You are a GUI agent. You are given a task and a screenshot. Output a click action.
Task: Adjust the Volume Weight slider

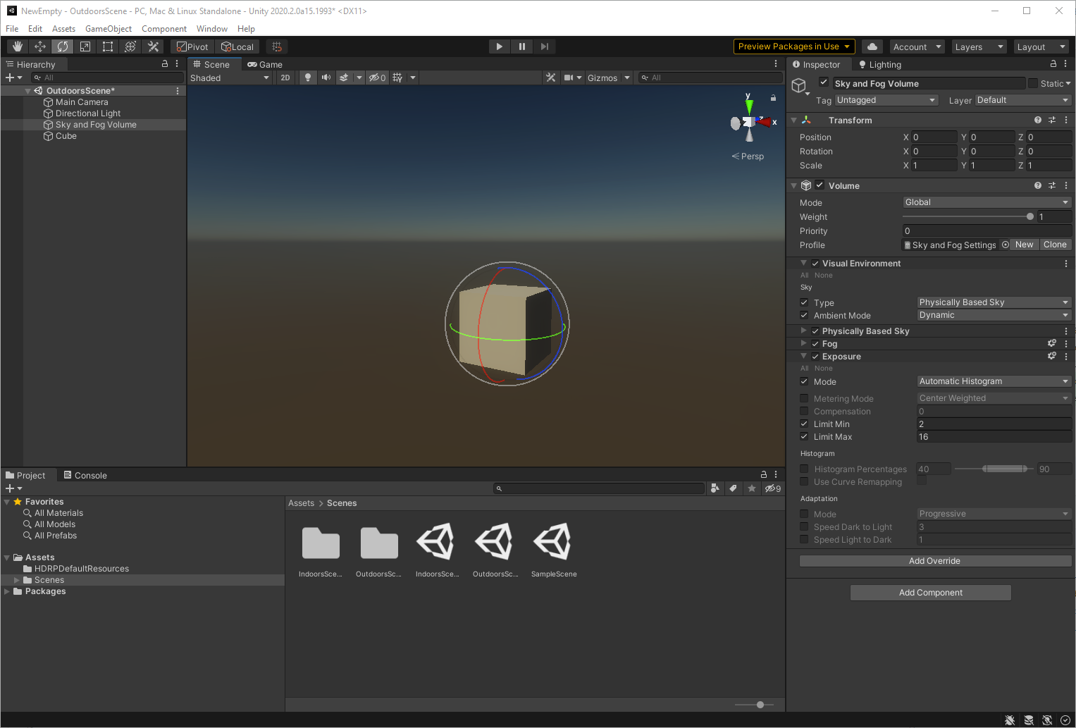(968, 216)
